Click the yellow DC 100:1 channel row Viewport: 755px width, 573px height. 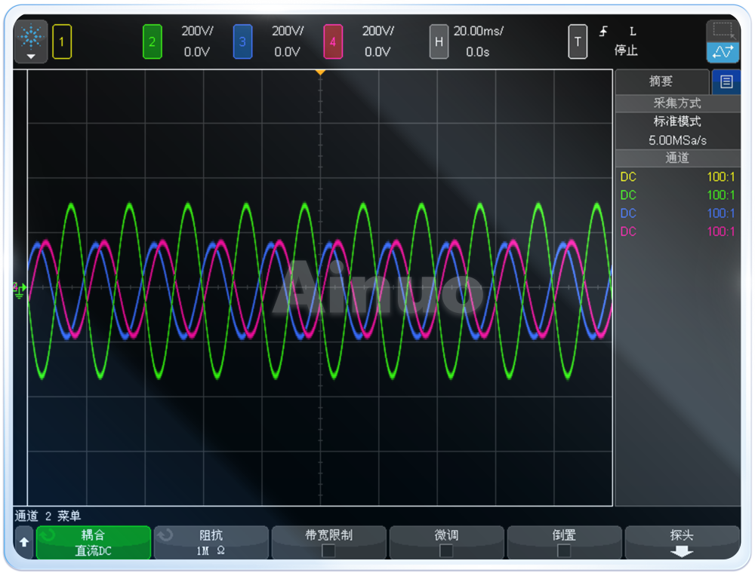click(x=677, y=177)
